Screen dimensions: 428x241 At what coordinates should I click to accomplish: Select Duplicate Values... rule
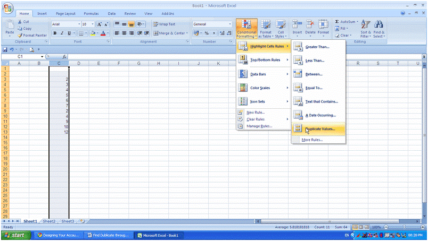pyautogui.click(x=318, y=129)
